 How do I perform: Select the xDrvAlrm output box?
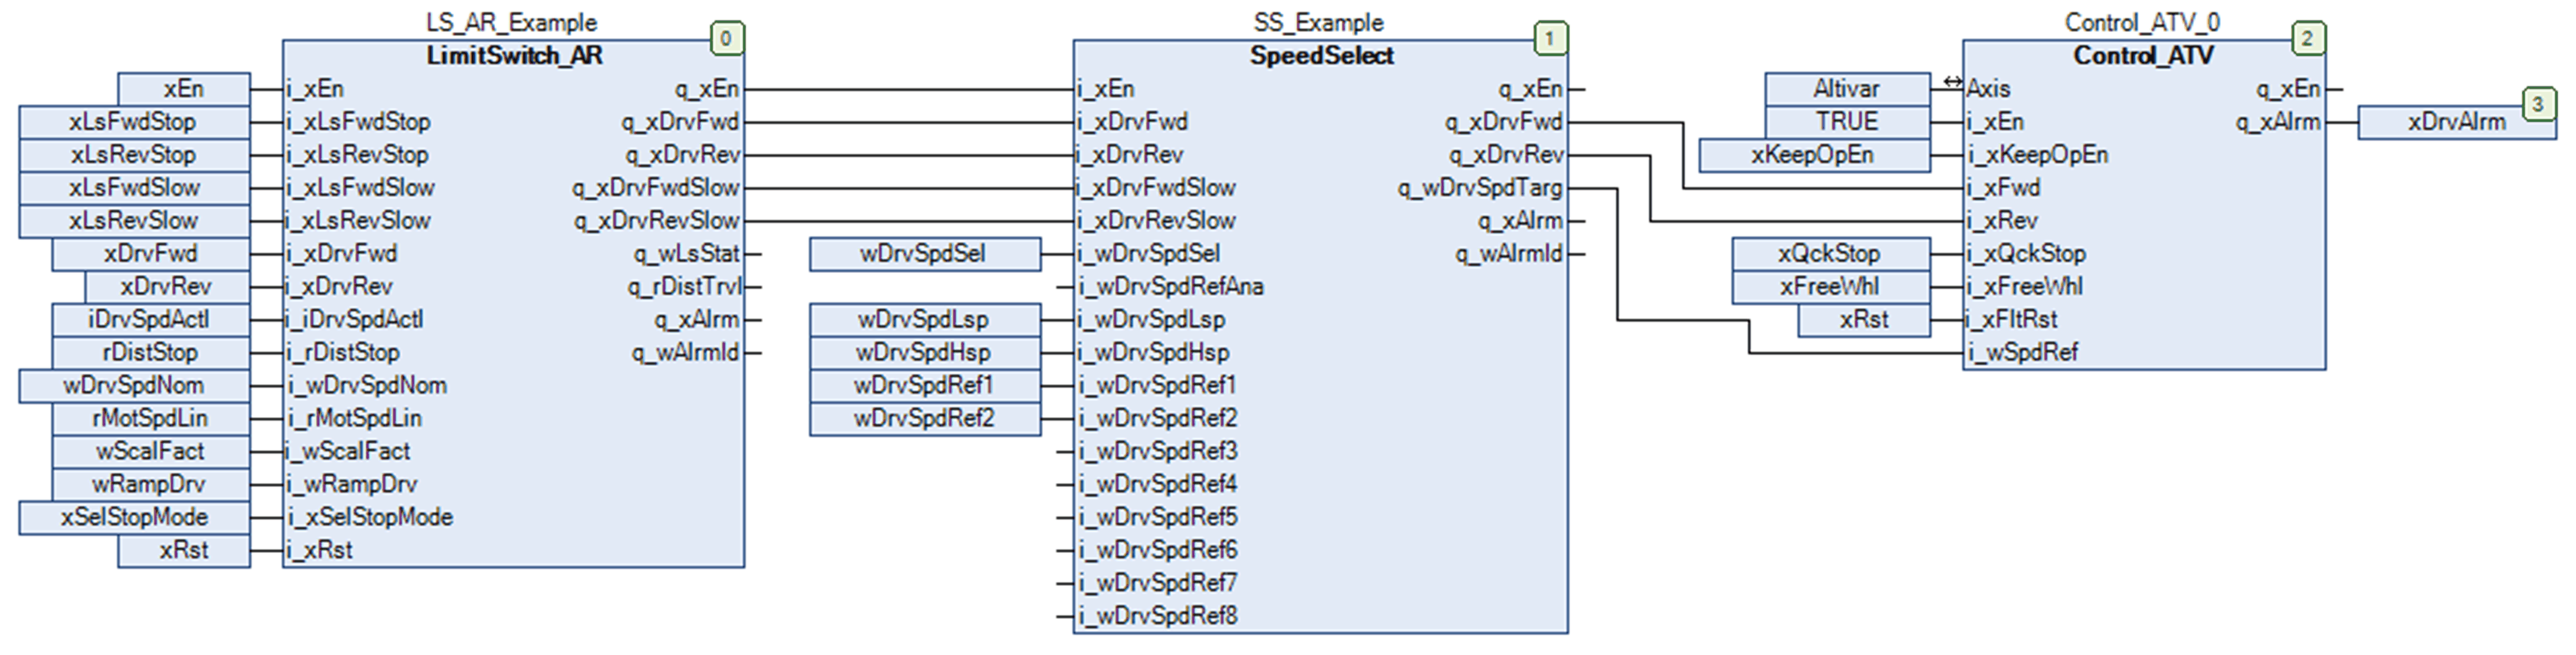click(x=2457, y=122)
